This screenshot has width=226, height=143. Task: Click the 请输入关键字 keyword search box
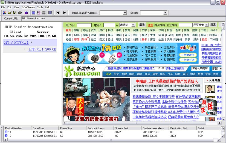click(x=201, y=68)
